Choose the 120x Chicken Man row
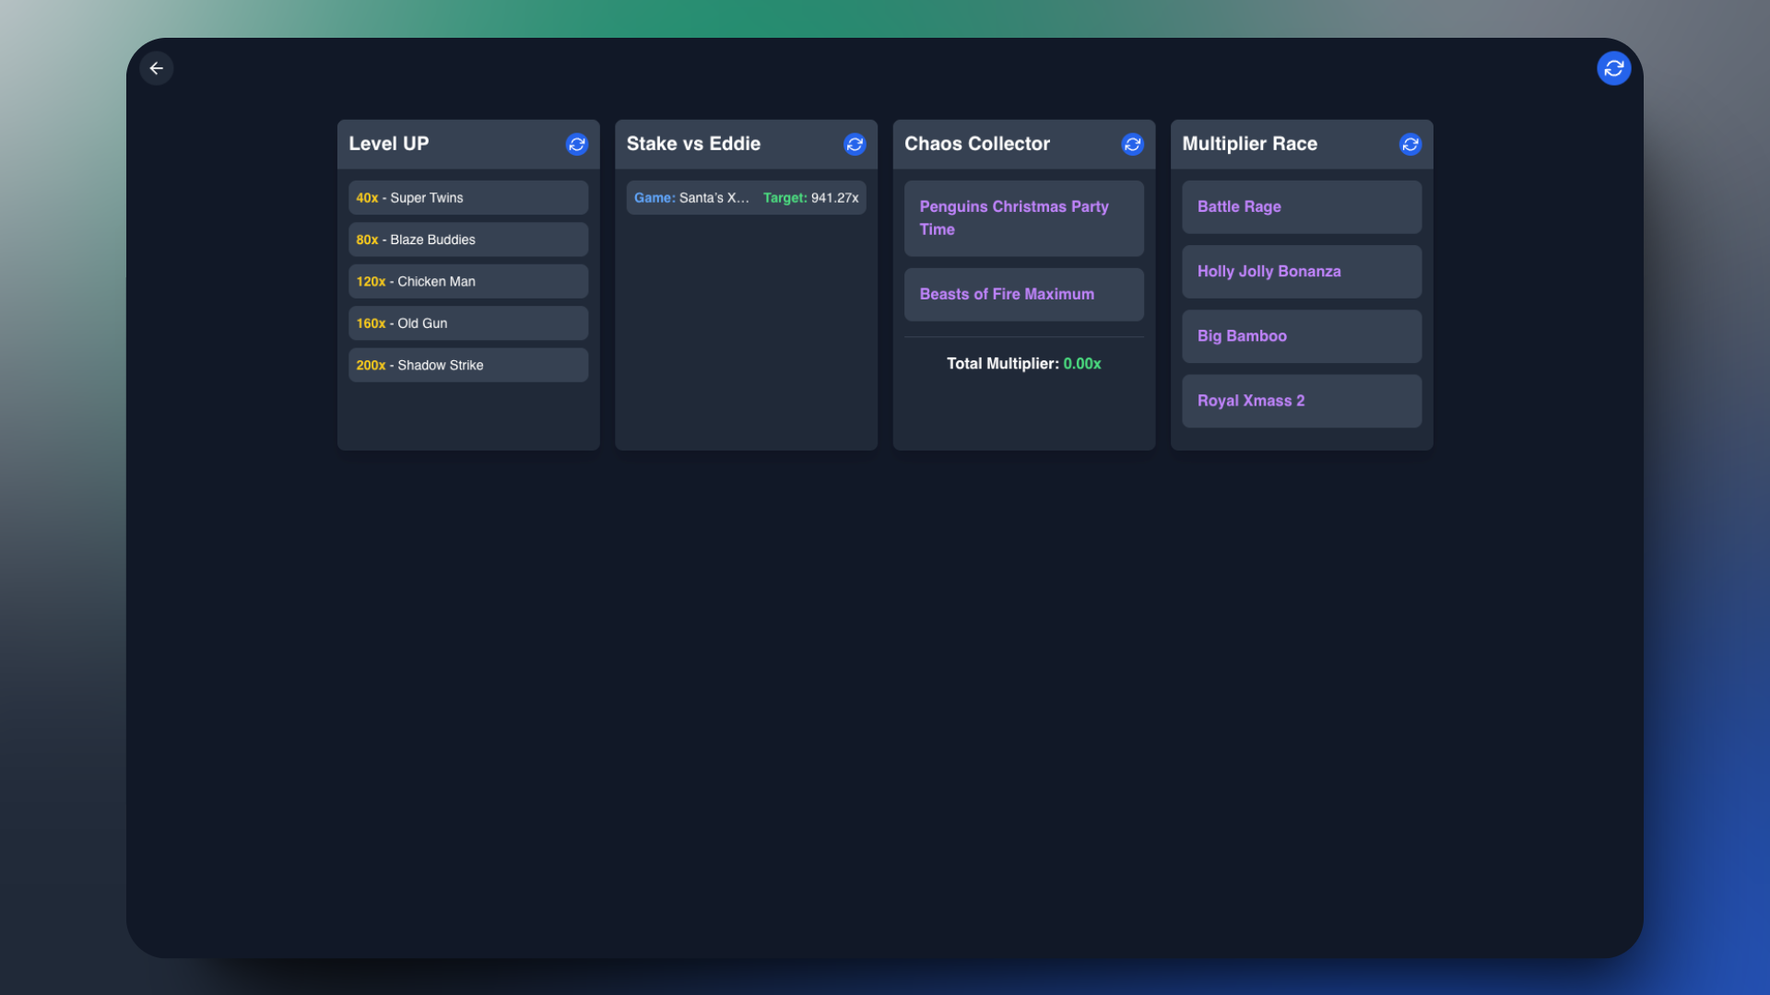The width and height of the screenshot is (1770, 995). pyautogui.click(x=467, y=282)
